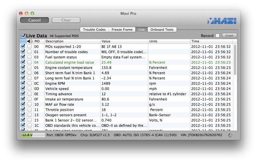Screen dimensions: 257x163
Task: Uncheck PID 00 row enable checkbox
Action: [23, 46]
